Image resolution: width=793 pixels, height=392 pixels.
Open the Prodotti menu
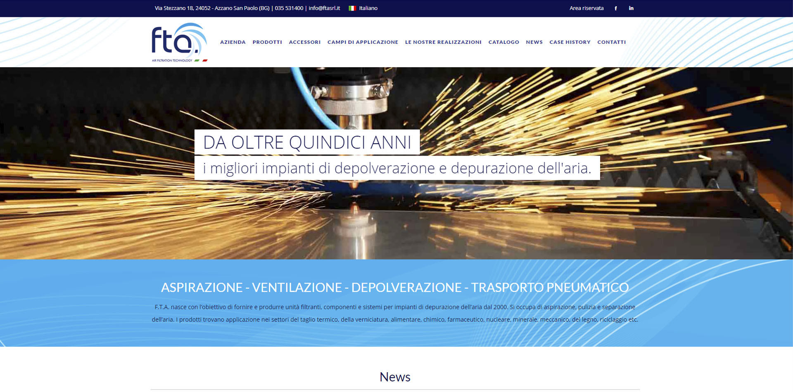point(267,42)
